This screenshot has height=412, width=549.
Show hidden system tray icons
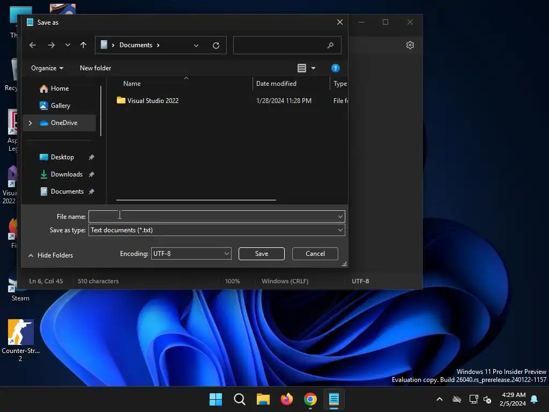(x=440, y=399)
